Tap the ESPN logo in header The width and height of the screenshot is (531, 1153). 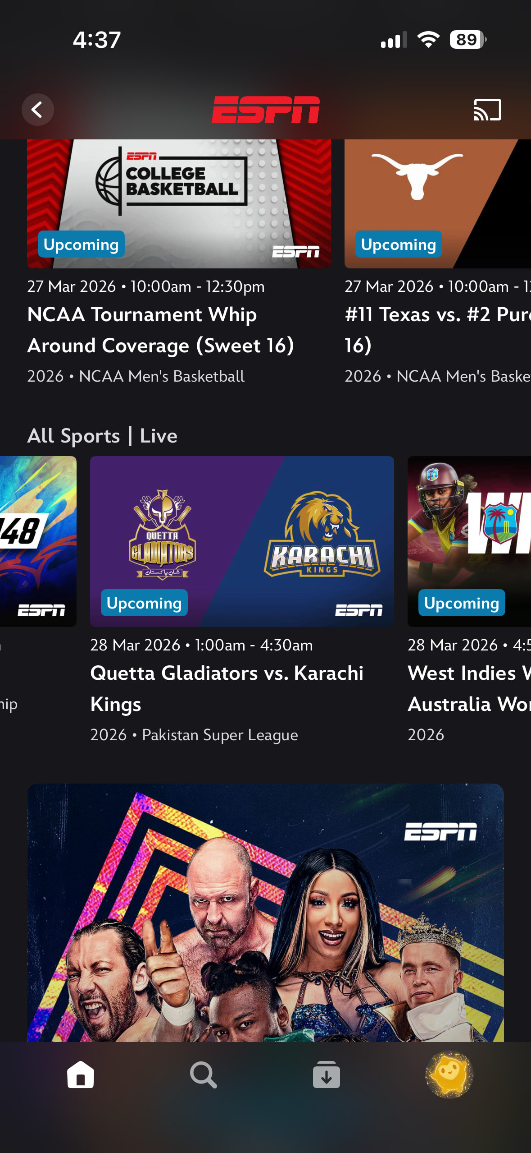coord(266,110)
